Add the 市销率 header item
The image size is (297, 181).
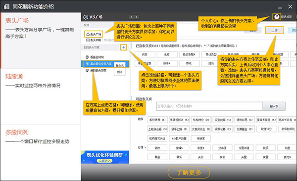coord(201,138)
